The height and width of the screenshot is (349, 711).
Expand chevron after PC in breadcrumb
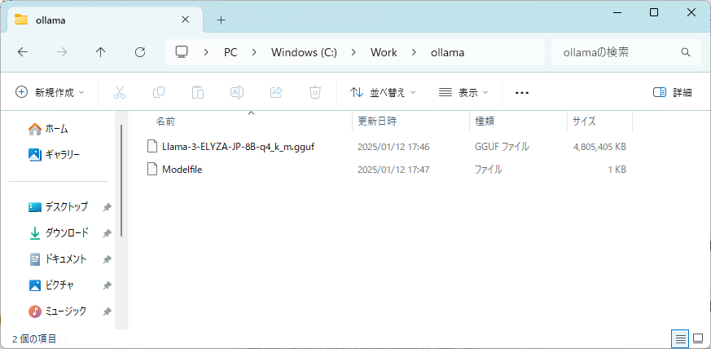[254, 53]
